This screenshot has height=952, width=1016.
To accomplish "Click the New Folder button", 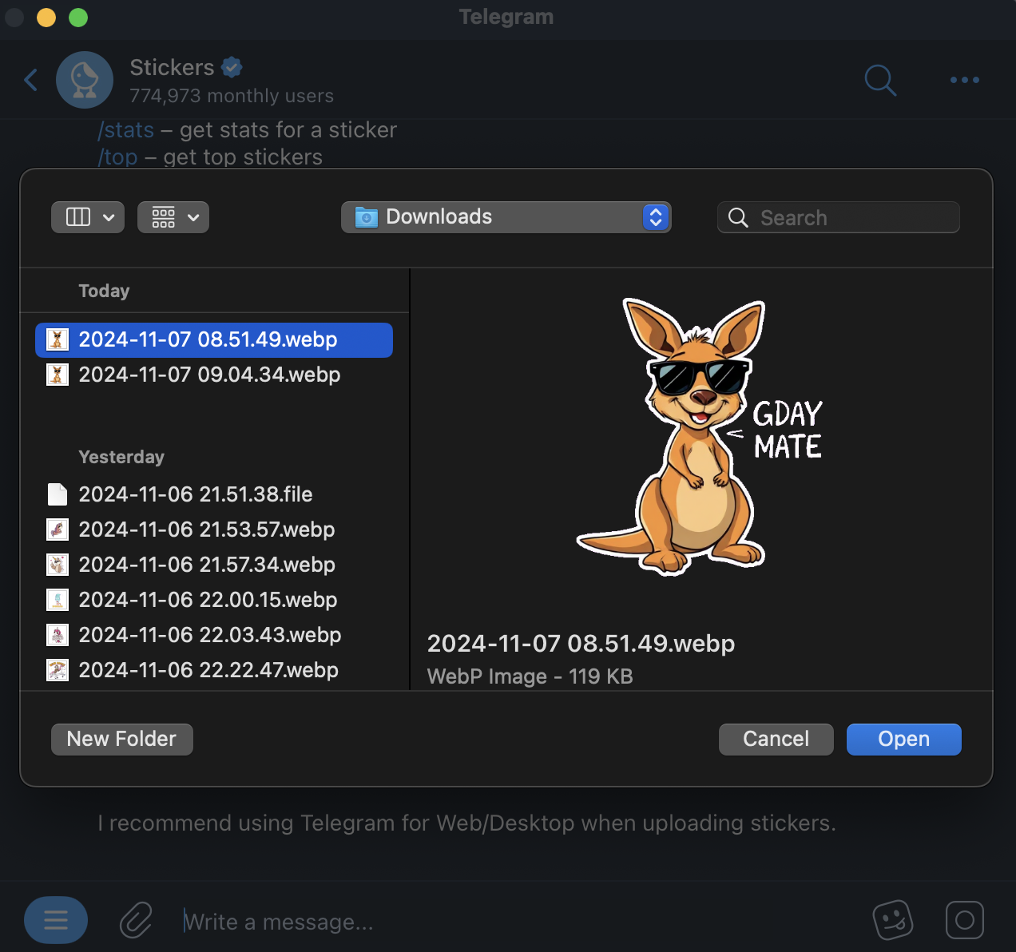I will coord(122,740).
